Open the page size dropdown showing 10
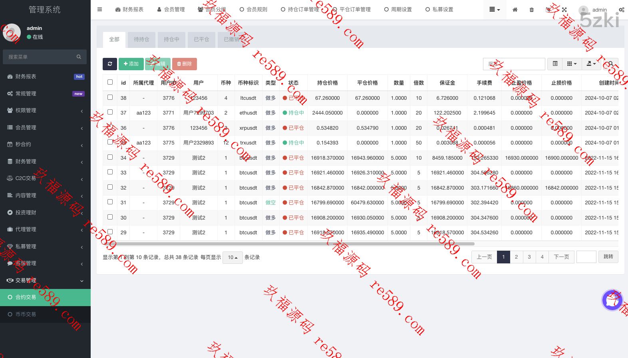 [x=233, y=257]
